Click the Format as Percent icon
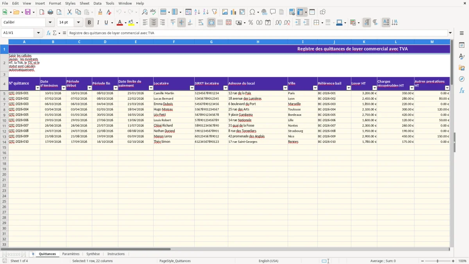 [x=251, y=23]
